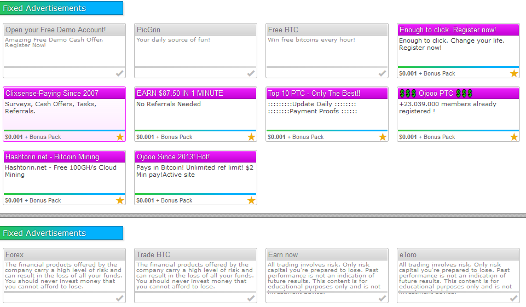Viewport: 526px width, 307px height.
Task: Open the Clixsense-Paying Since 2007 ad
Action: pyautogui.click(x=52, y=94)
